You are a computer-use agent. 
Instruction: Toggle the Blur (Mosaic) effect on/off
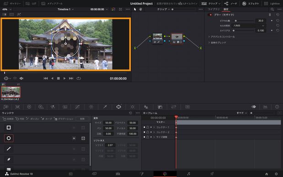pos(210,15)
